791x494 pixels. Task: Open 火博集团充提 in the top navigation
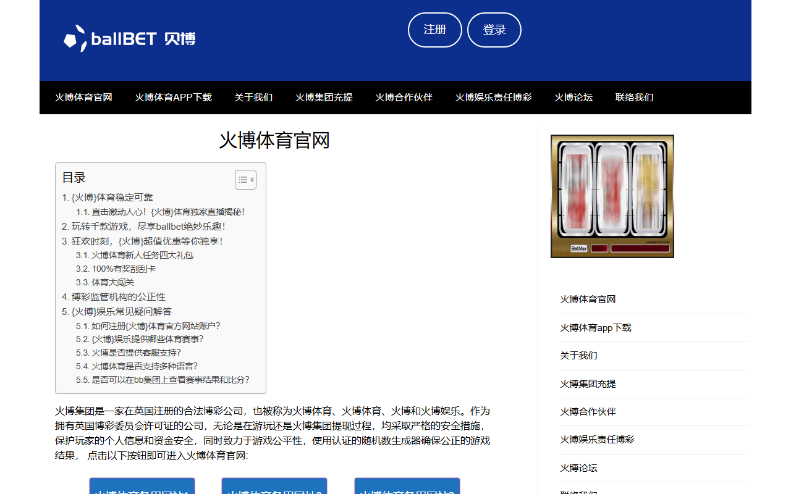[x=324, y=98]
